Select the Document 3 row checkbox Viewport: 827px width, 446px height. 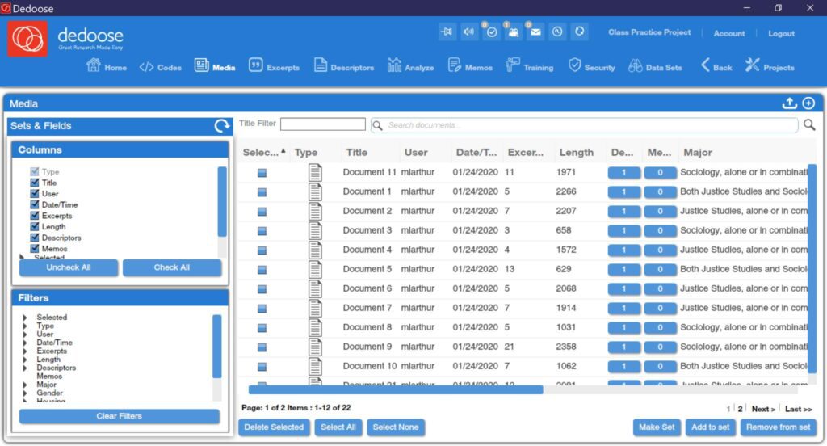coord(262,230)
